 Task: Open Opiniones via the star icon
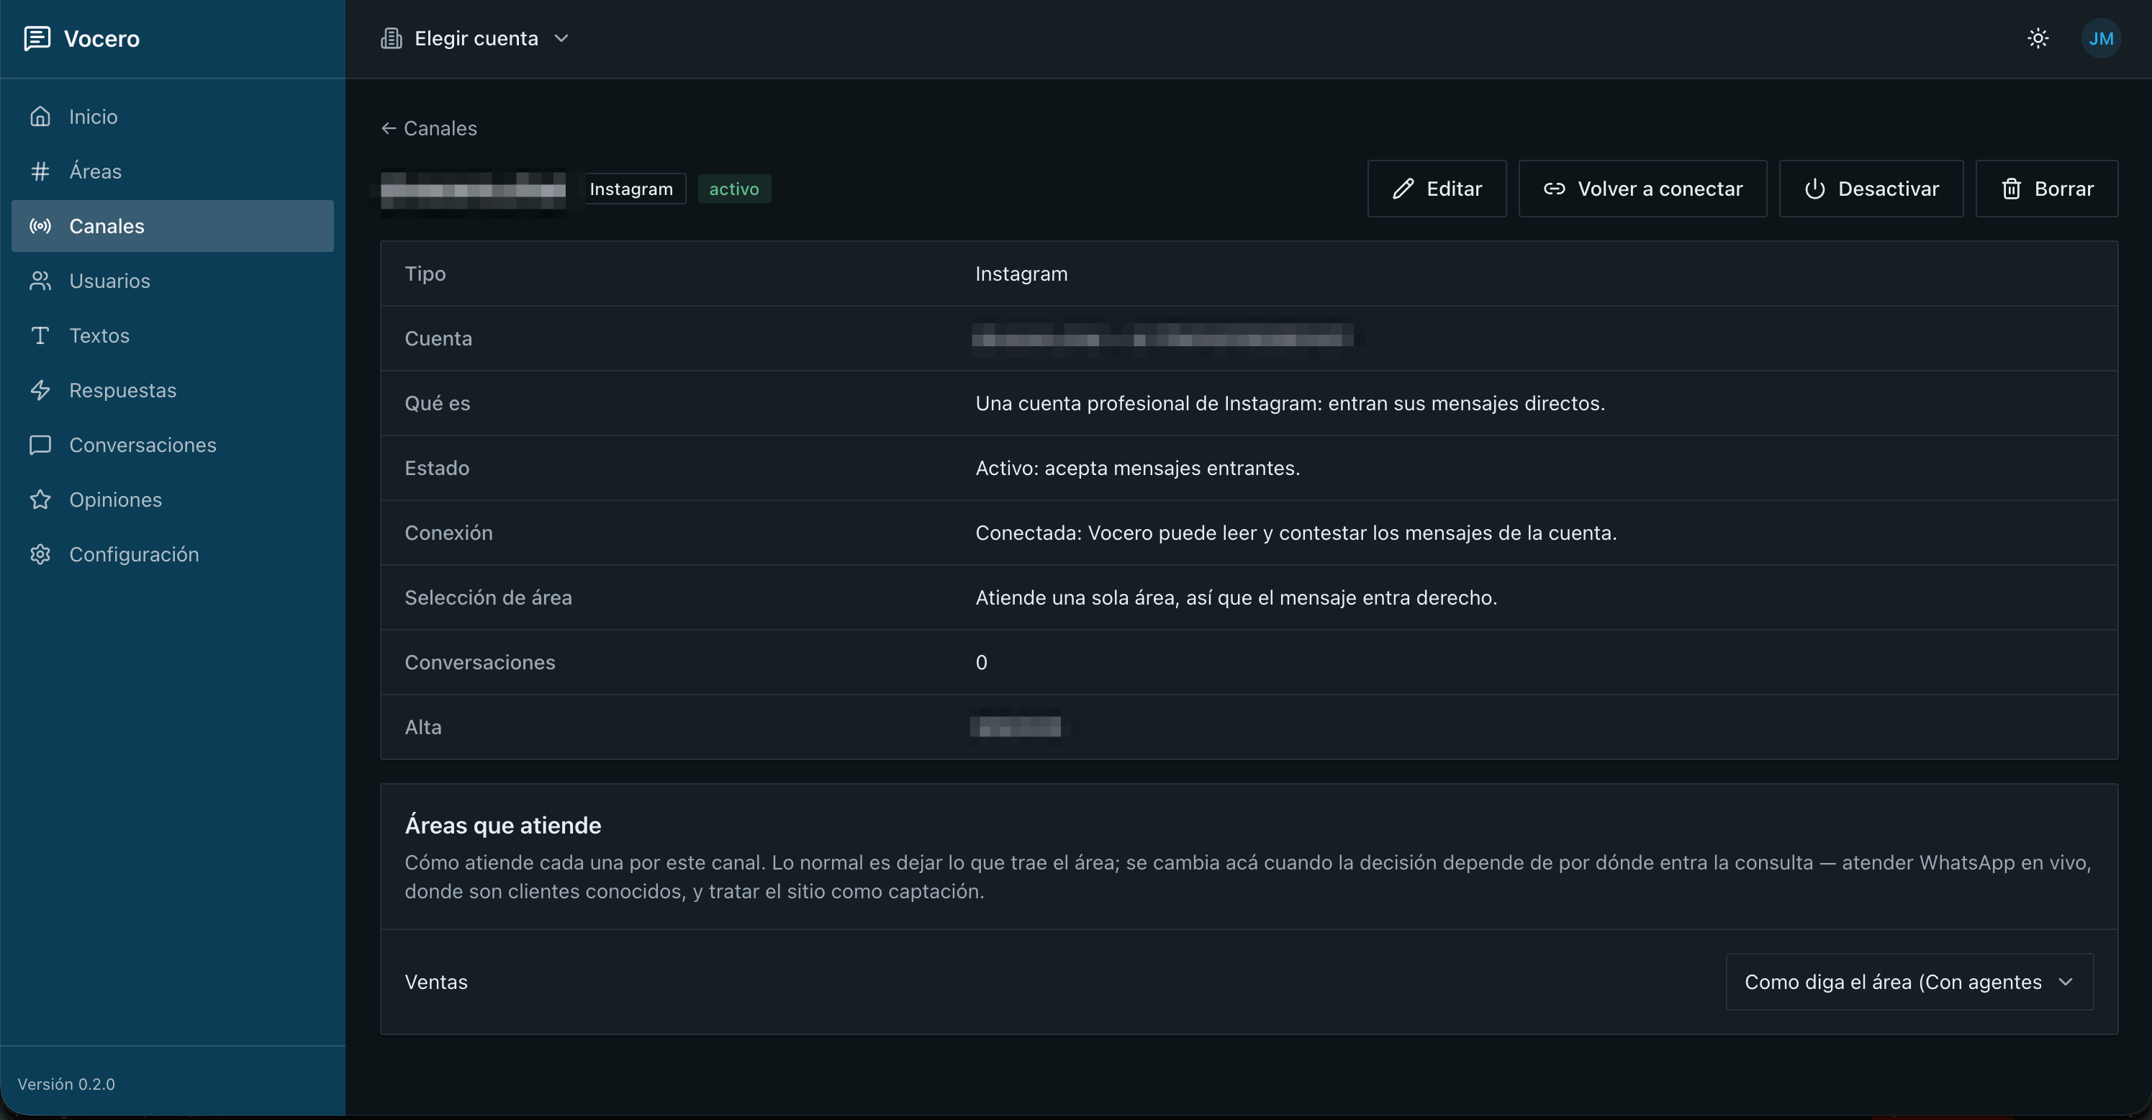[x=40, y=500]
